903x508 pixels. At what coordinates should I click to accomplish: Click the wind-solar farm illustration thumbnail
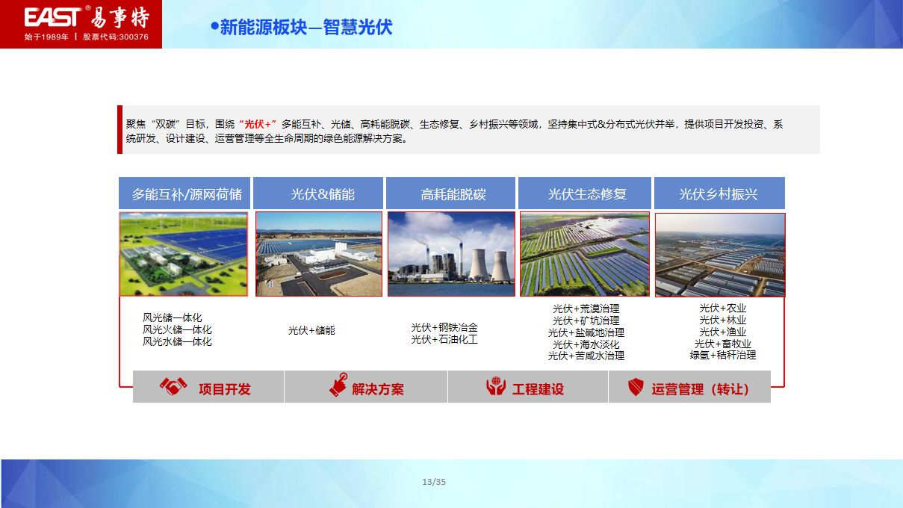click(x=184, y=254)
